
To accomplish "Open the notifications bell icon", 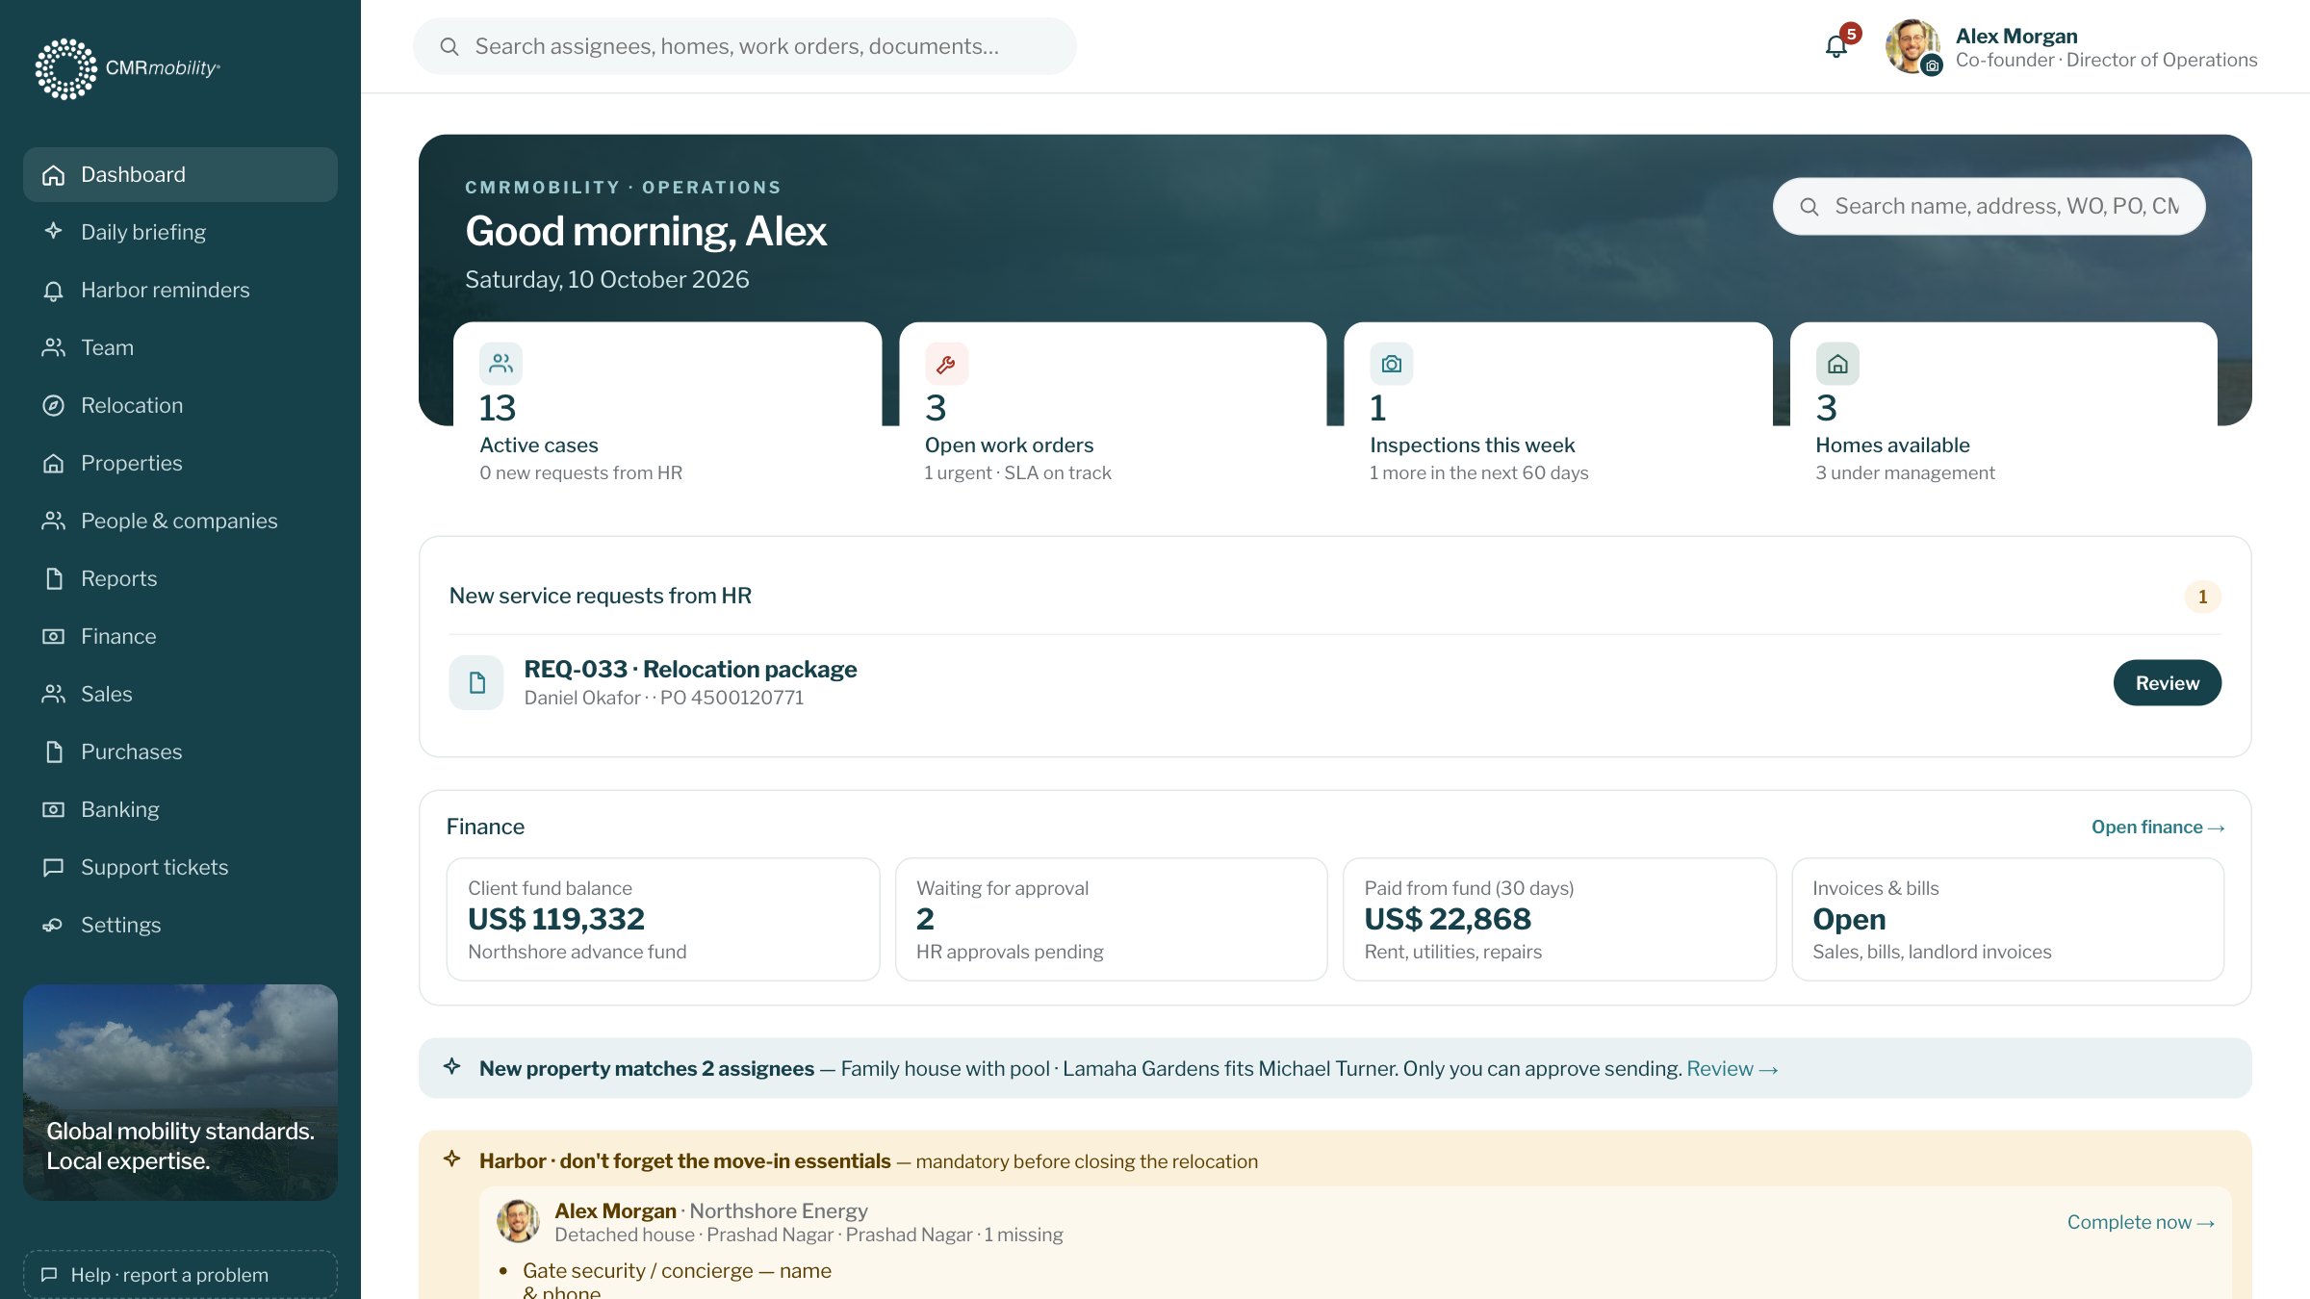I will point(1835,46).
